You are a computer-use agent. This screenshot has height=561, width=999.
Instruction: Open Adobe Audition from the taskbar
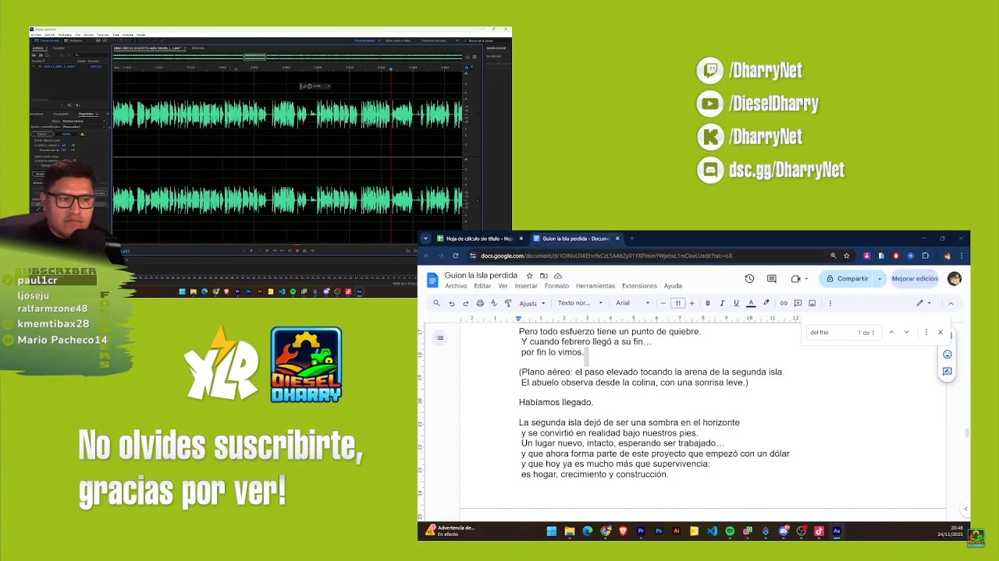[x=837, y=531]
